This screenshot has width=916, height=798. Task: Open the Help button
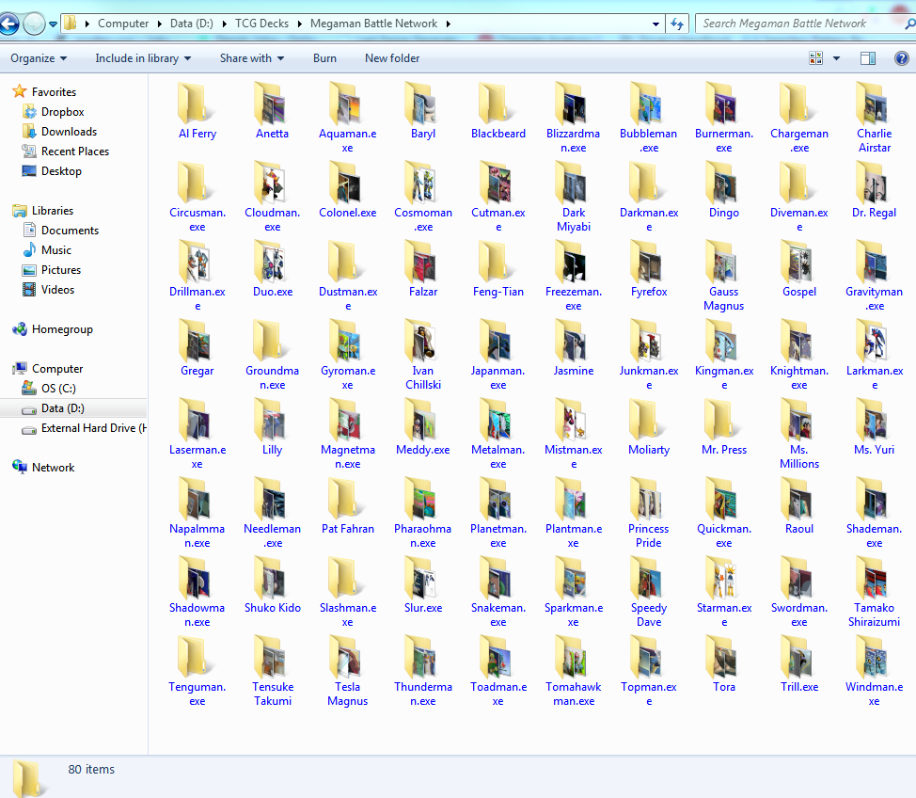pyautogui.click(x=901, y=58)
